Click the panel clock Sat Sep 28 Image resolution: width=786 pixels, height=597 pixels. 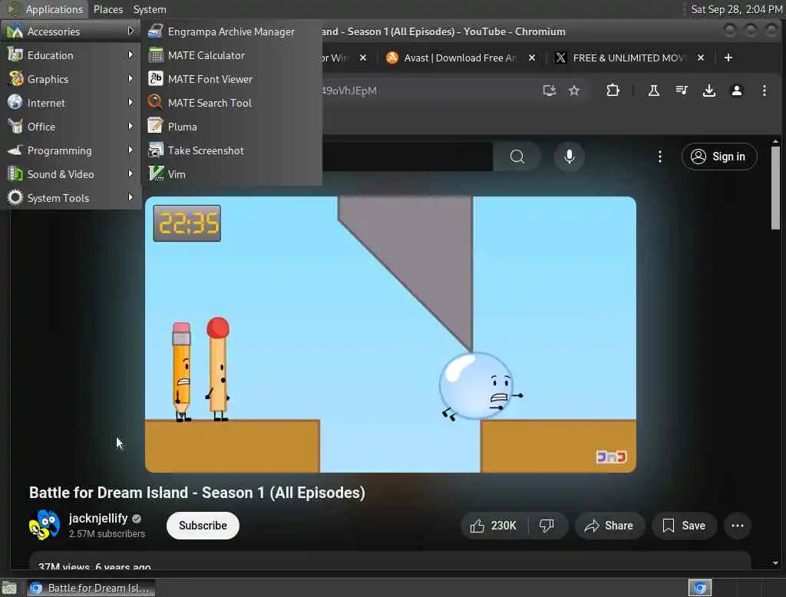point(736,9)
